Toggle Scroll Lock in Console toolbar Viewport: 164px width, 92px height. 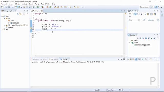131,59
